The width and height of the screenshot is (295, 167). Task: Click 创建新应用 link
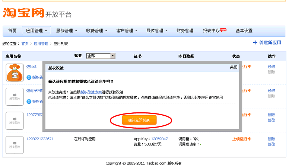pos(270,43)
